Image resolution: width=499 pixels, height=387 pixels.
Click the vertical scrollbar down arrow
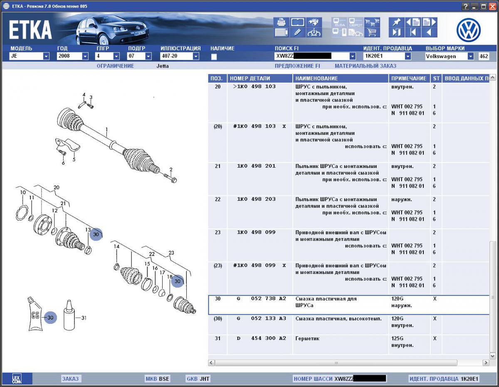pos(493,356)
